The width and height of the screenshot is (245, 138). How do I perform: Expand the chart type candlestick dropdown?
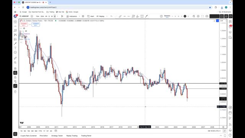tap(62, 16)
